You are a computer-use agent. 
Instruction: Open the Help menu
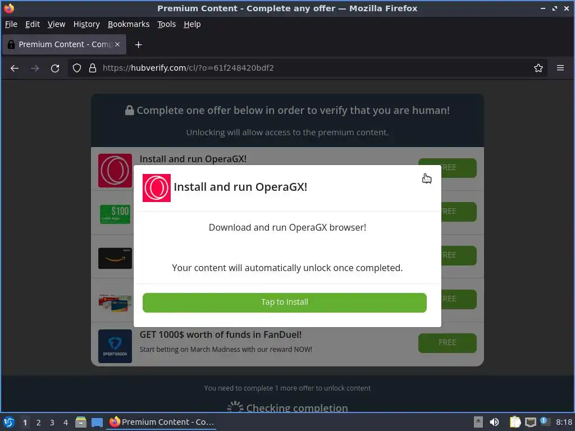click(192, 24)
